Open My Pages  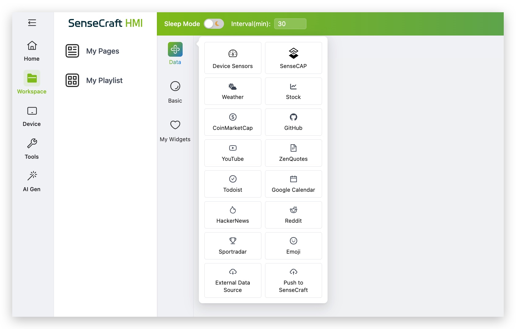coord(102,51)
